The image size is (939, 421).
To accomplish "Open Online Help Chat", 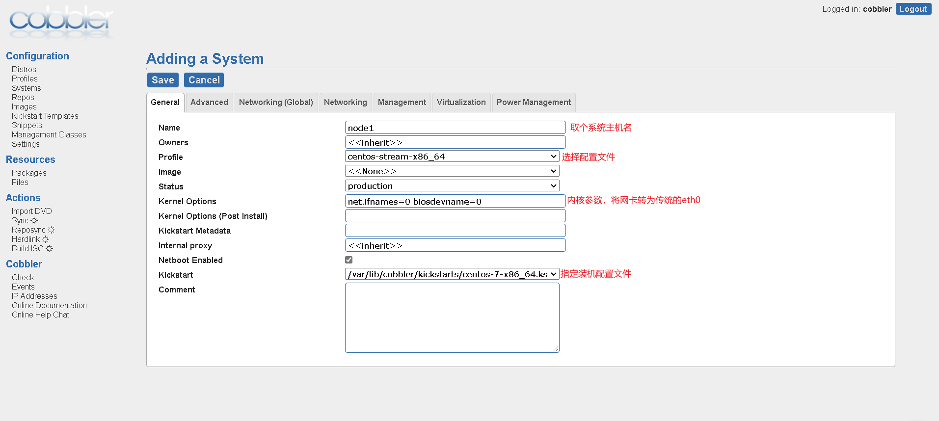I will 41,315.
